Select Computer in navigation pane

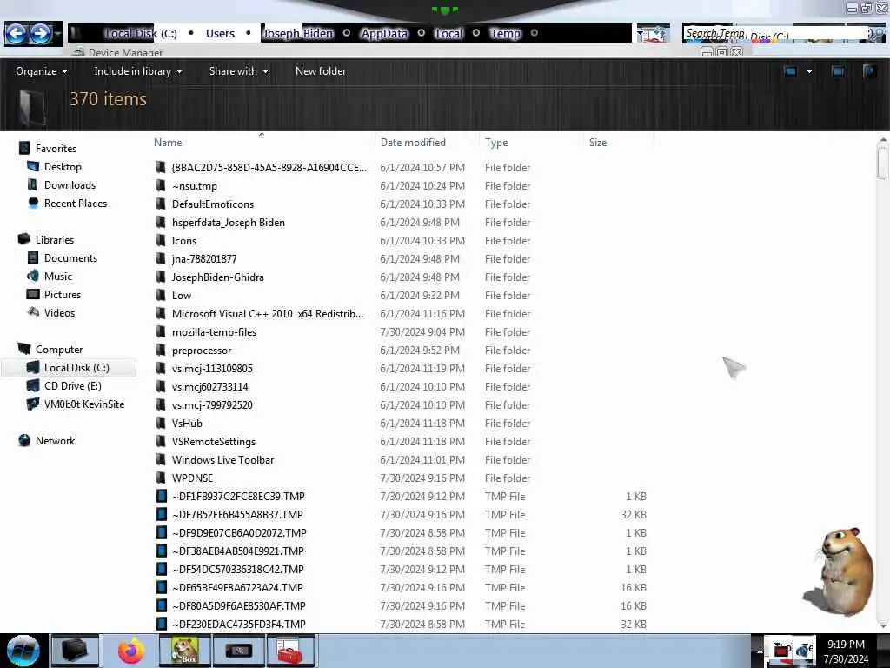pyautogui.click(x=59, y=350)
